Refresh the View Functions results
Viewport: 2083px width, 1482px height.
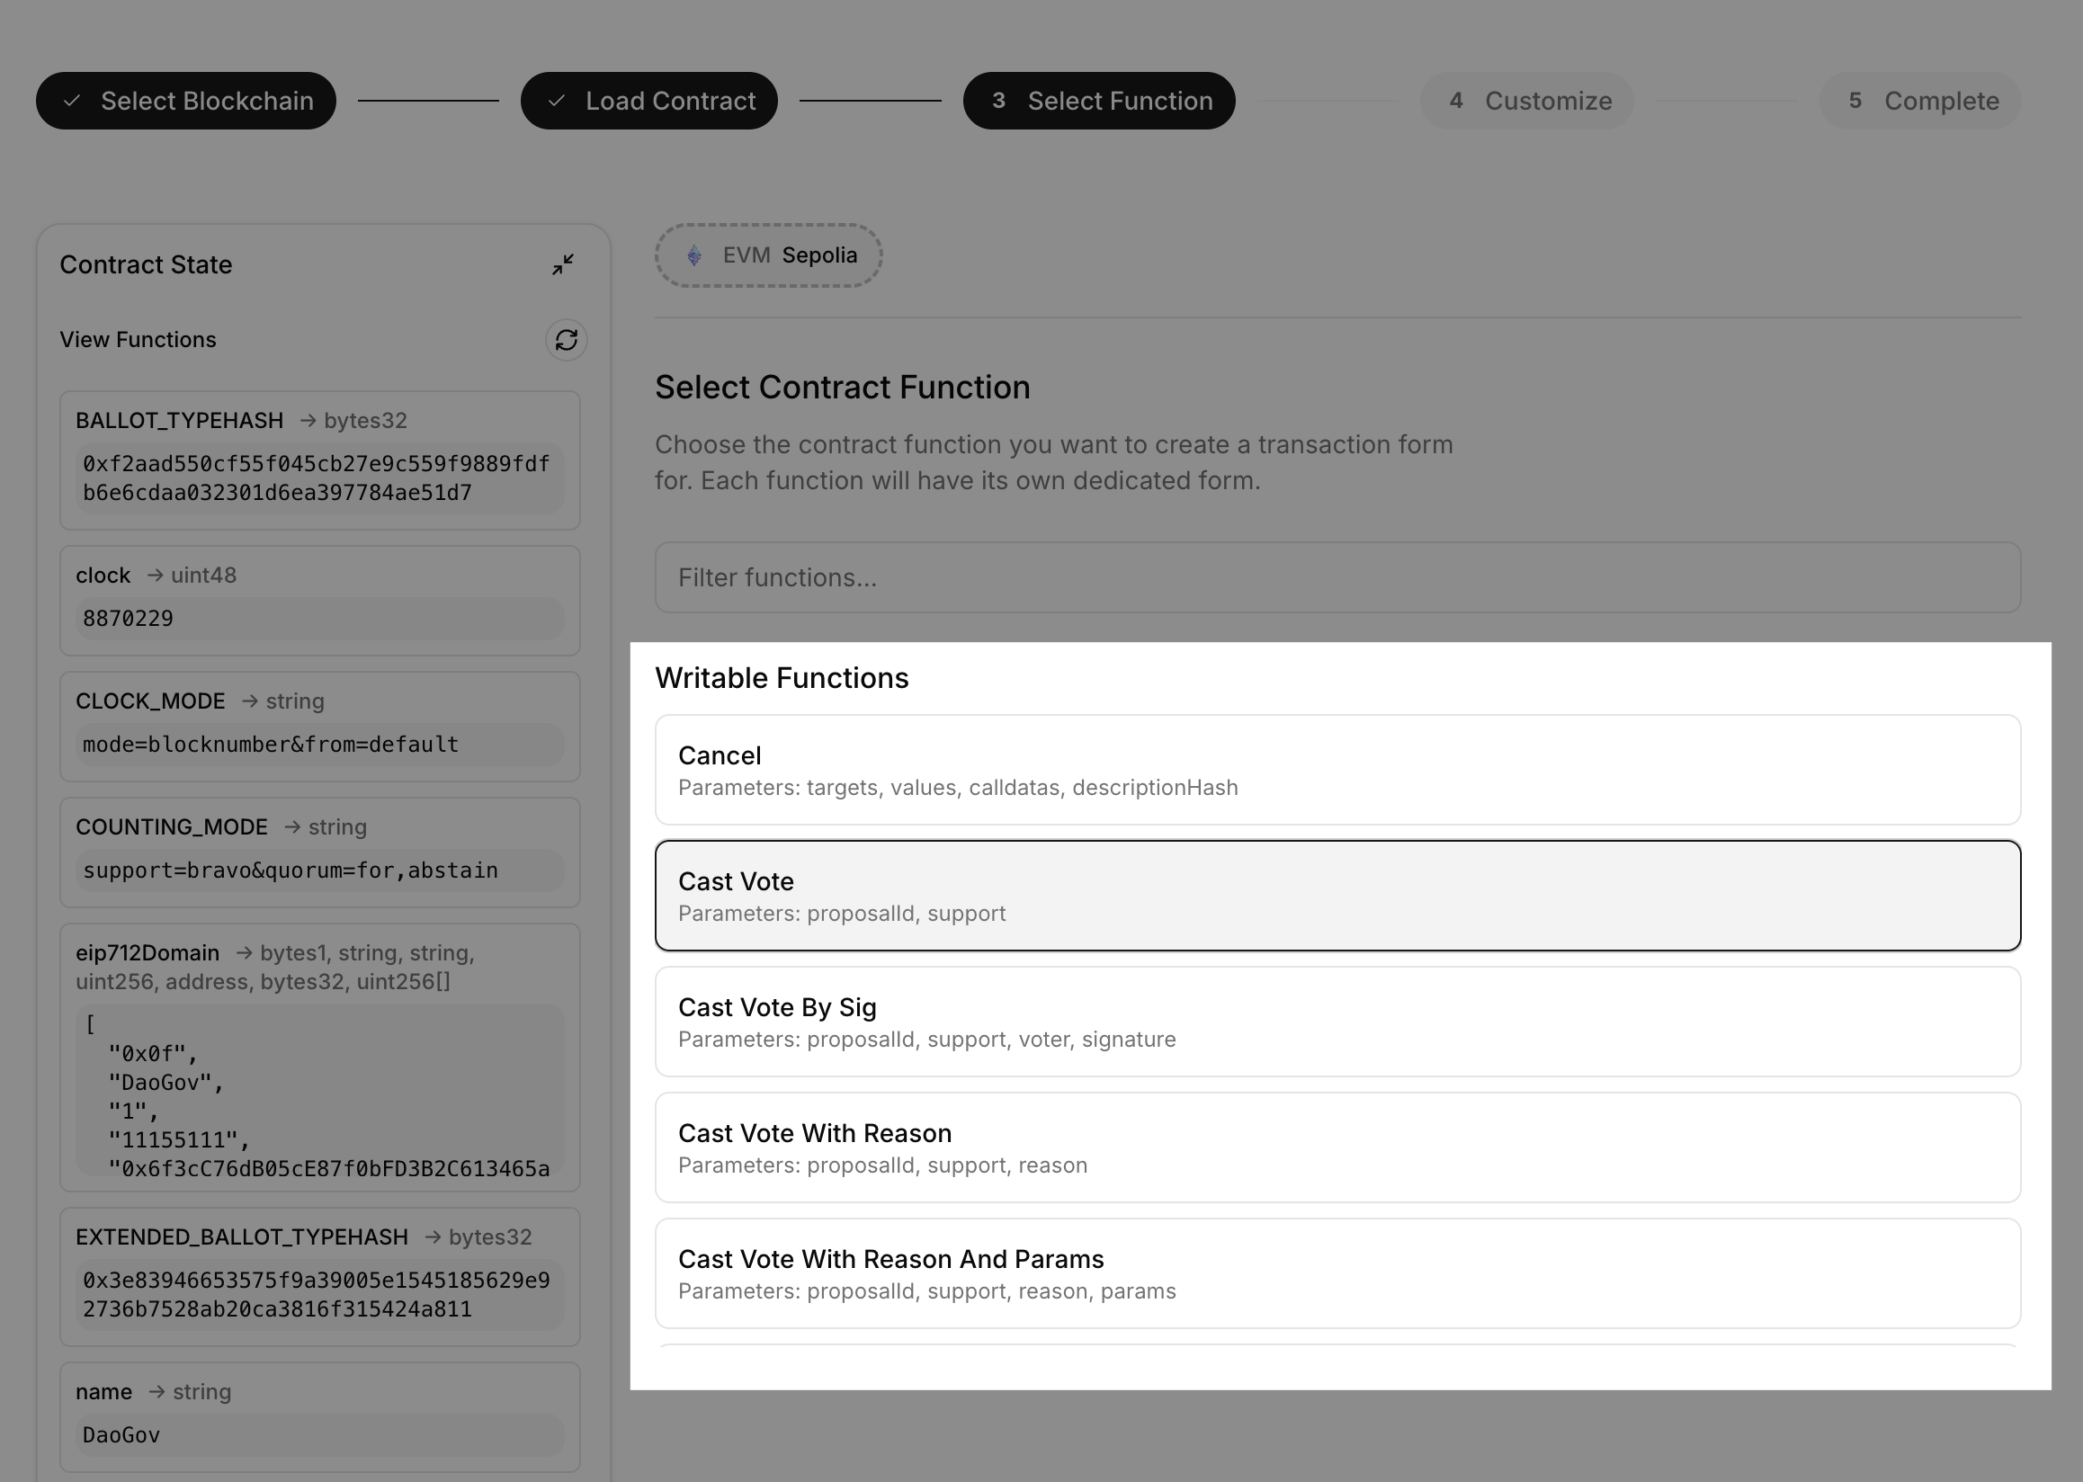pyautogui.click(x=566, y=339)
